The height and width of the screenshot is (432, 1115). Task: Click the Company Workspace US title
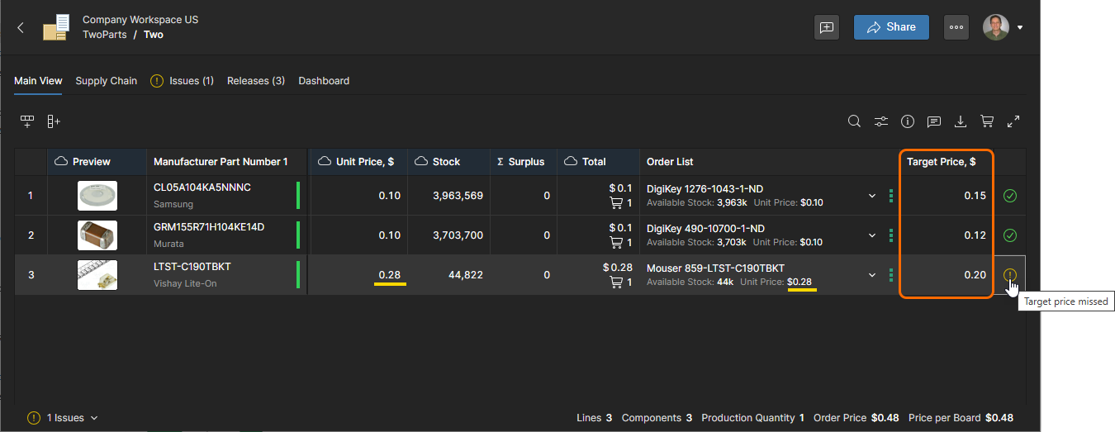pos(140,20)
